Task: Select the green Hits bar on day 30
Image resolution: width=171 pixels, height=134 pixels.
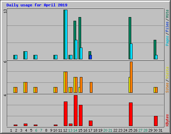Action: [x=155, y=50]
